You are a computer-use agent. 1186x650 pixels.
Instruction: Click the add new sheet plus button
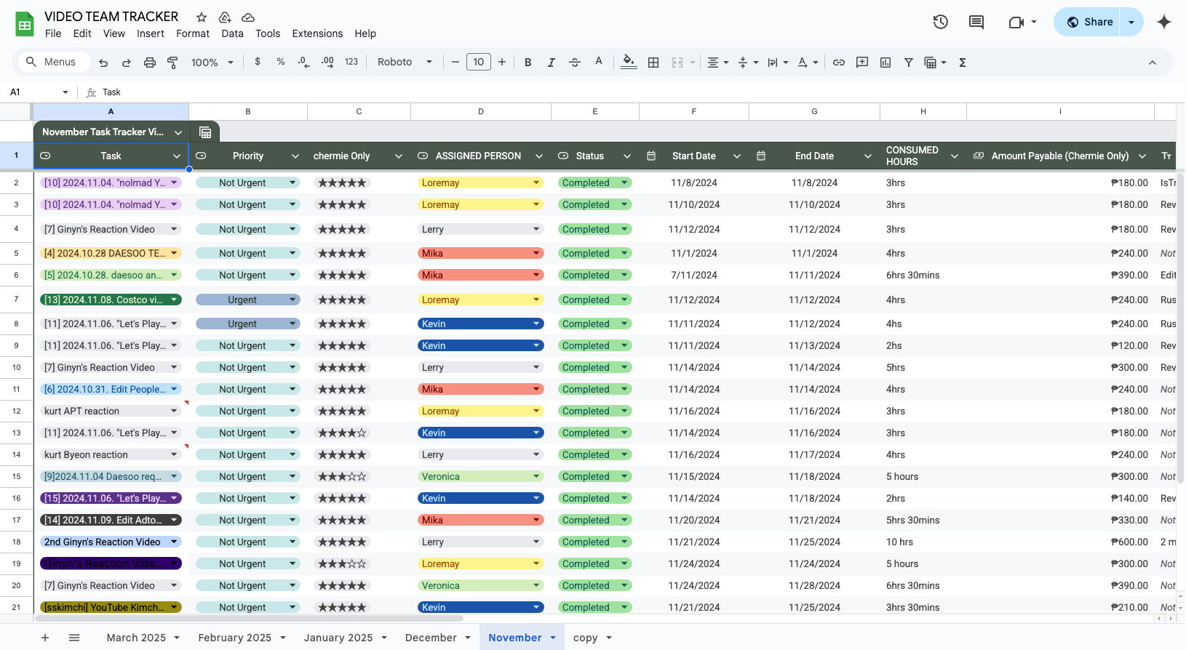click(x=45, y=638)
